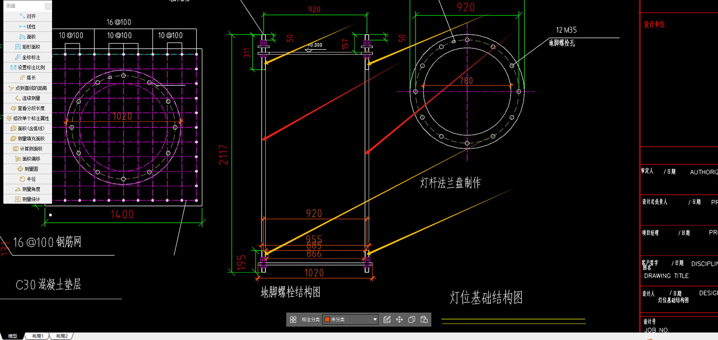Close the 测量 panel
This screenshot has width=718, height=340.
tap(48, 6)
